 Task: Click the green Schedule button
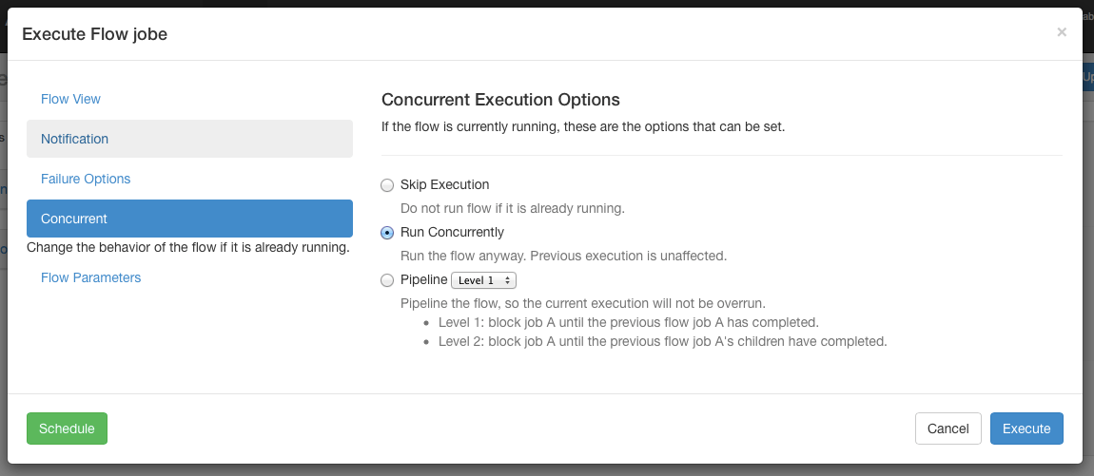(x=67, y=428)
